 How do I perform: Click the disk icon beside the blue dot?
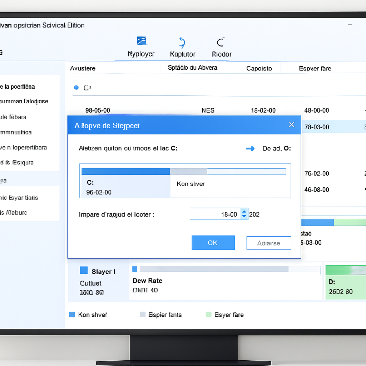[87, 87]
